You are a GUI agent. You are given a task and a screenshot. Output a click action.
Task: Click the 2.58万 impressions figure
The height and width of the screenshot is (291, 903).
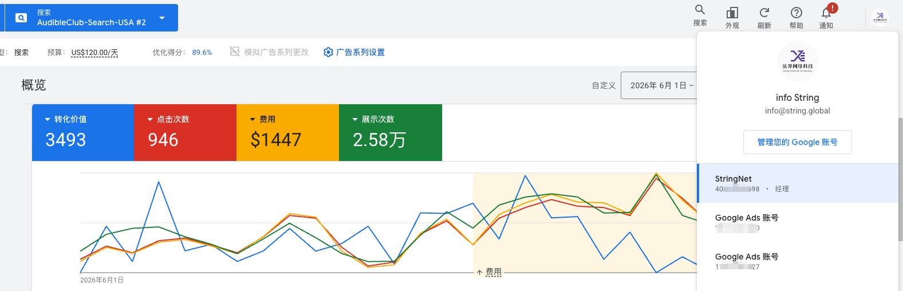point(379,140)
